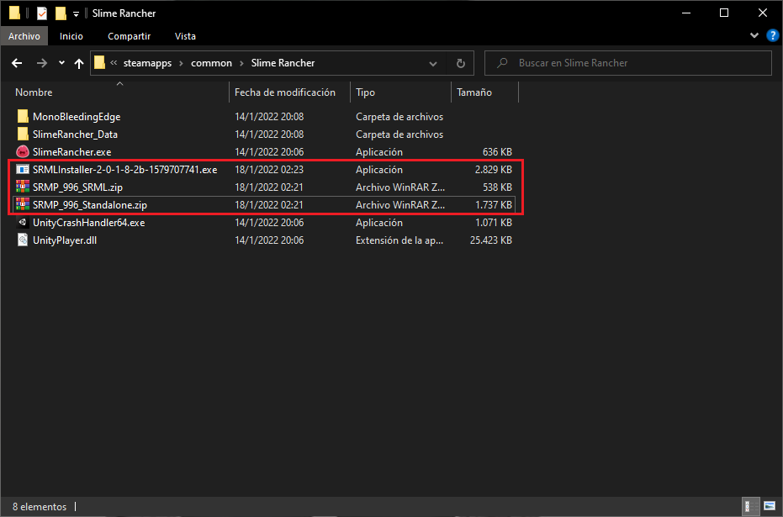The image size is (783, 517).
Task: Click the Extensión de la ap... type cell
Action: tap(399, 240)
